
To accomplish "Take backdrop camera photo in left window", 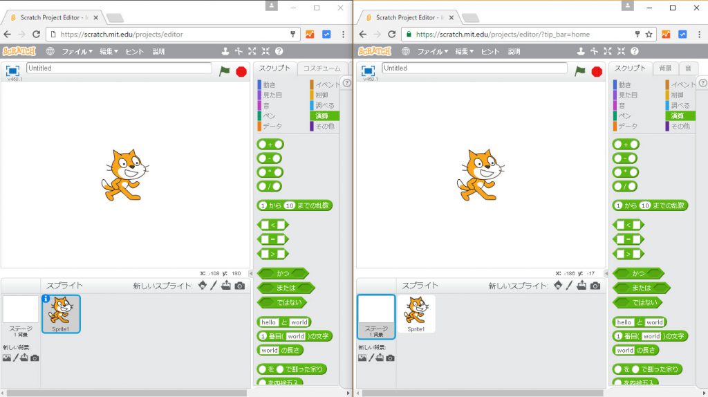I will 35,358.
